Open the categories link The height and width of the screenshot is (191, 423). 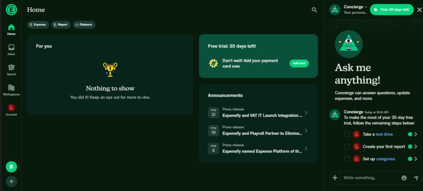pyautogui.click(x=385, y=159)
